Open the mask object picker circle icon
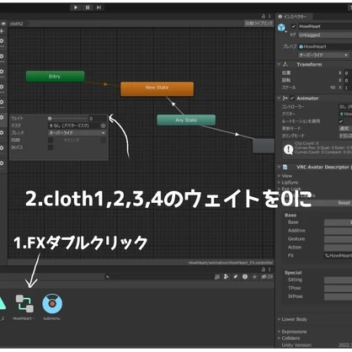 tap(103, 125)
